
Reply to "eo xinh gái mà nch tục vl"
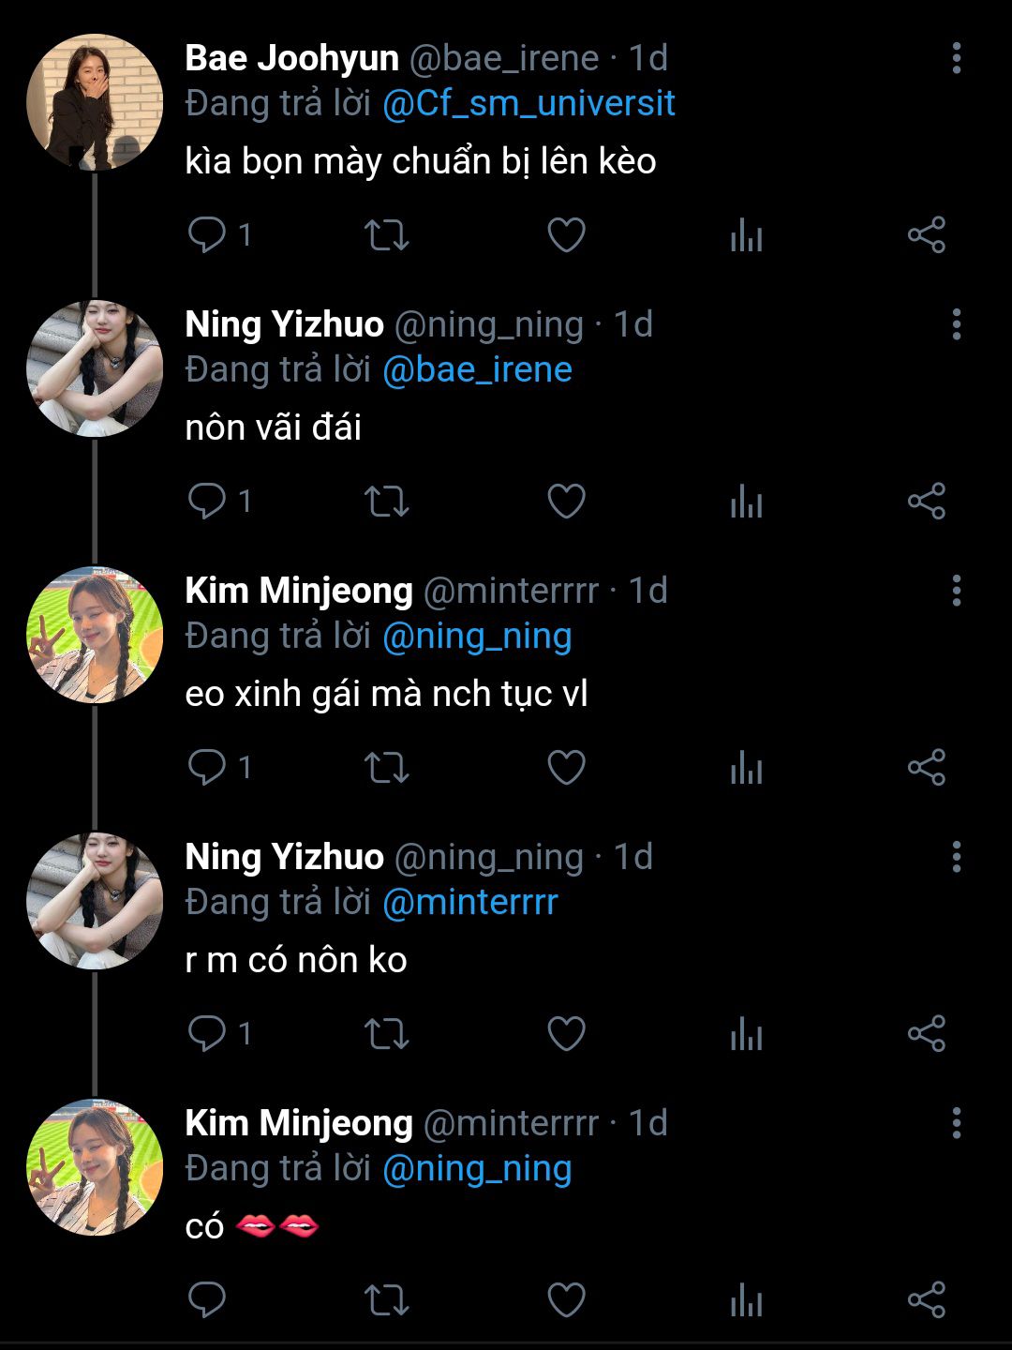207,767
